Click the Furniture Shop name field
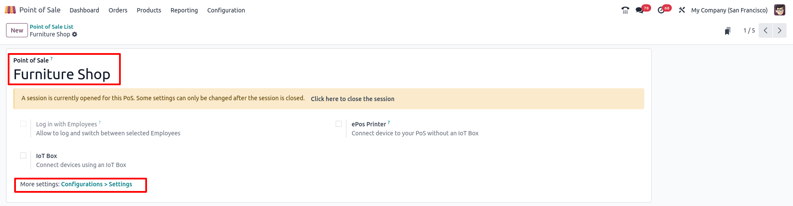 tap(62, 74)
